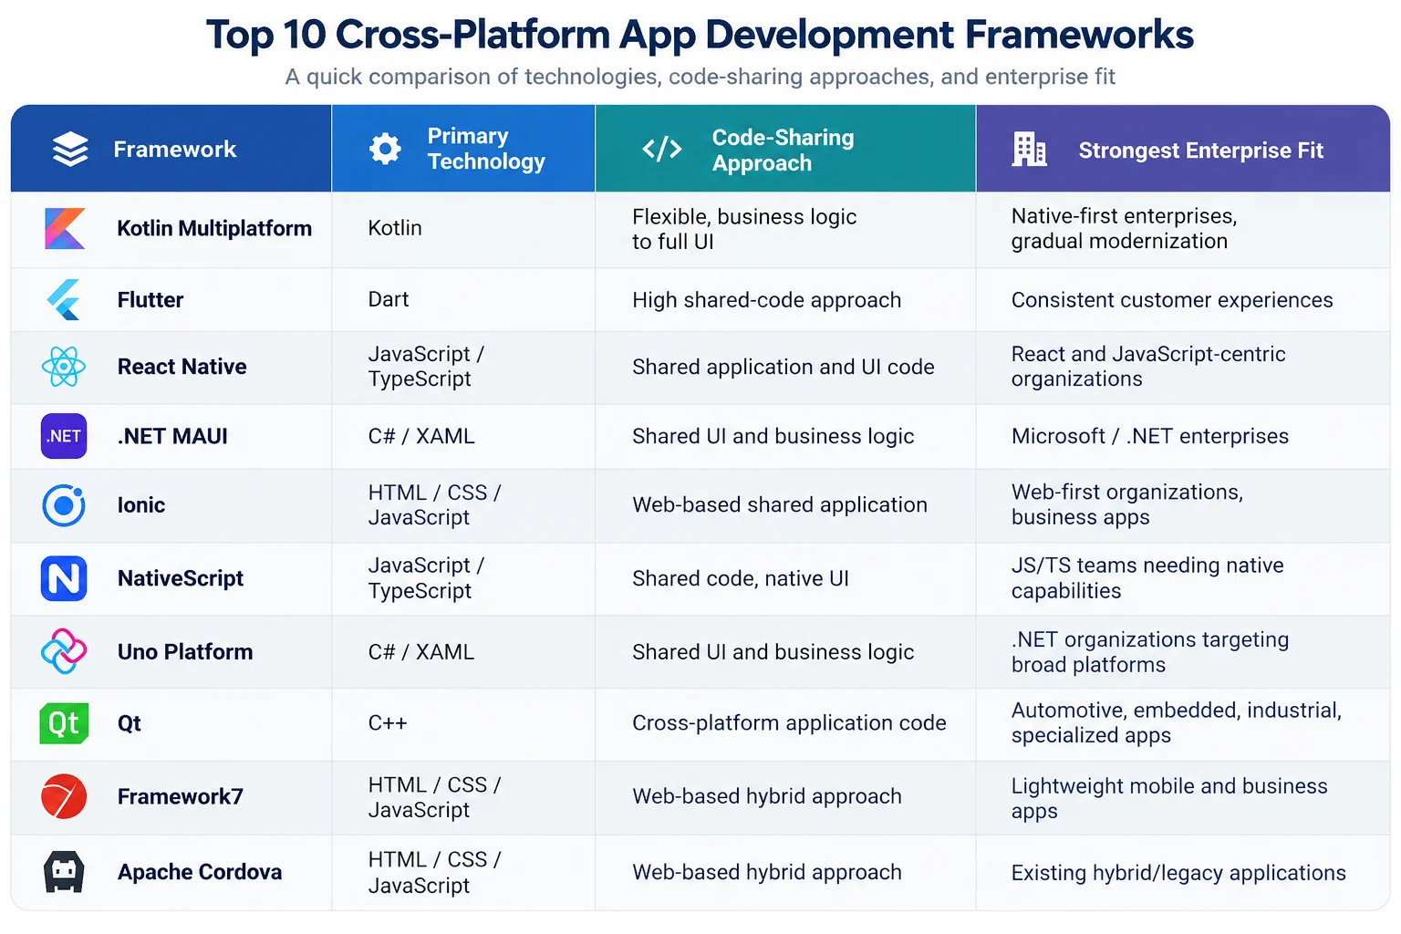Click the Strongest Enterprise Fit header text

[1200, 150]
